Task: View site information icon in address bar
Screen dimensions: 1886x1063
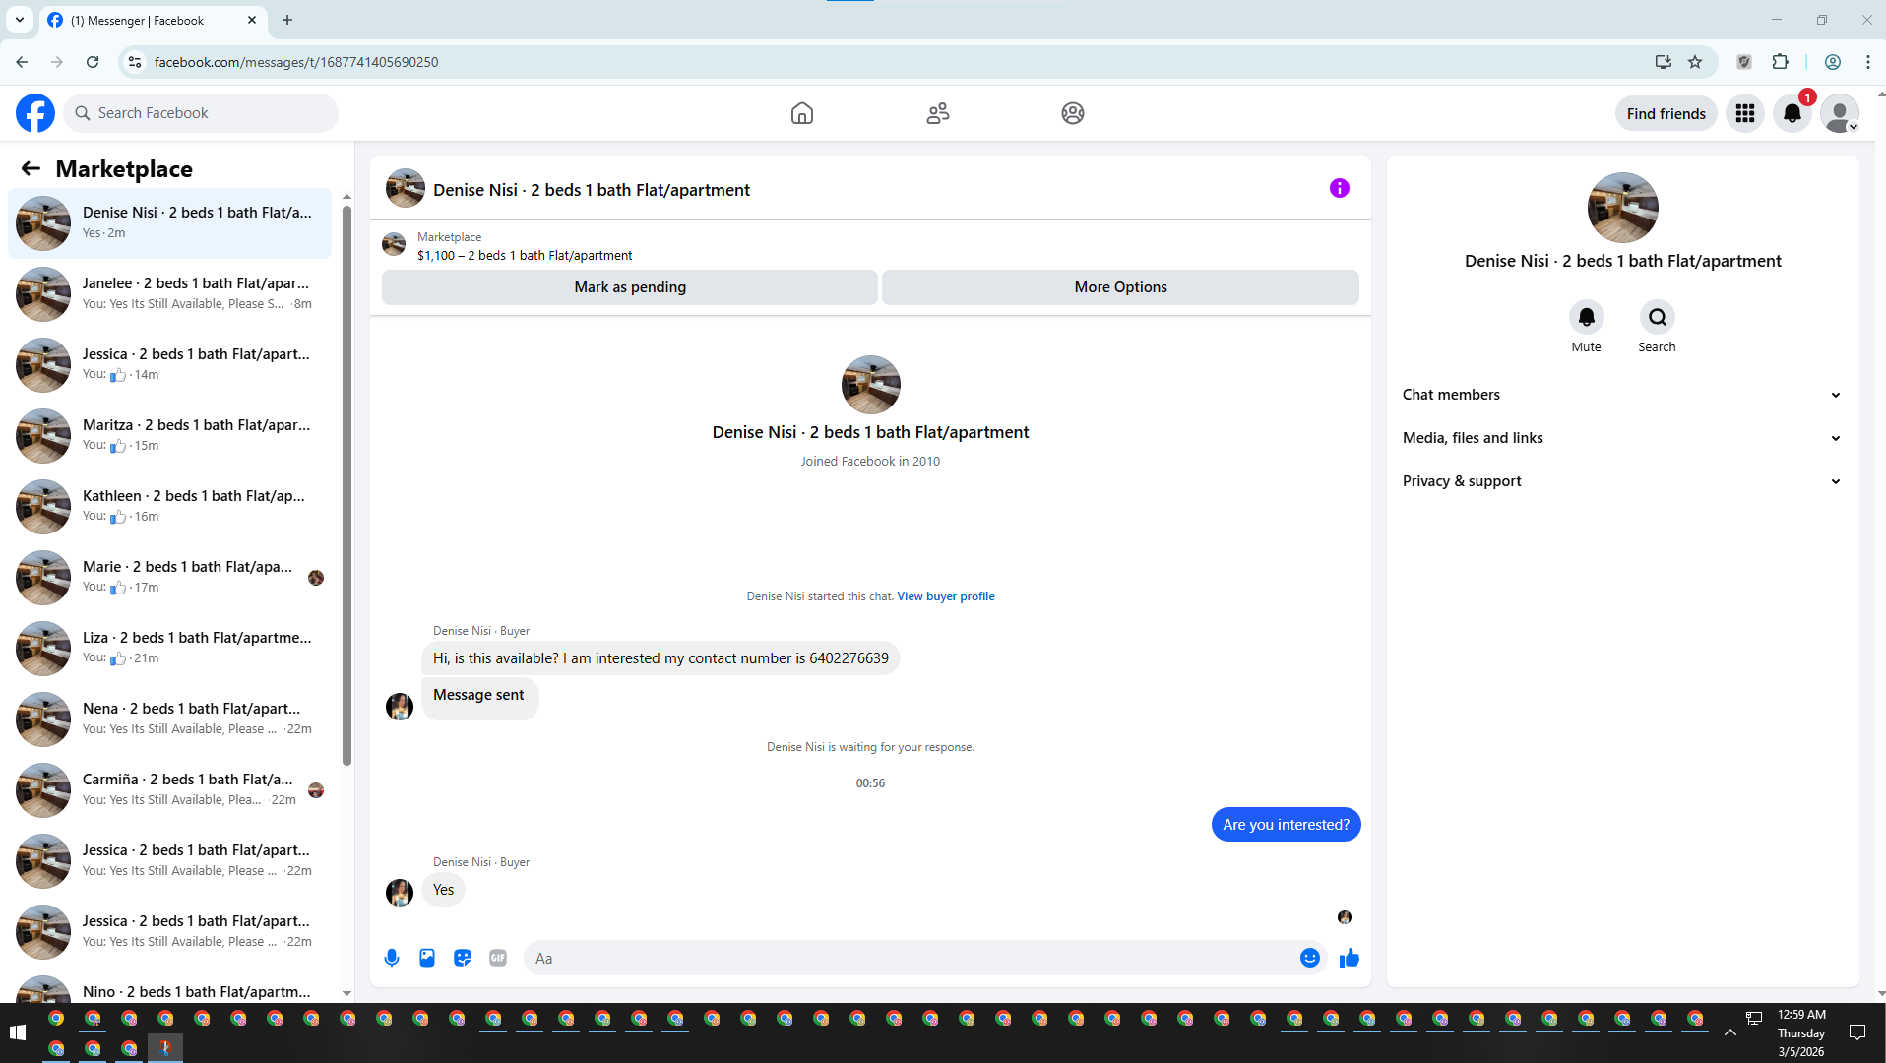Action: [x=135, y=62]
